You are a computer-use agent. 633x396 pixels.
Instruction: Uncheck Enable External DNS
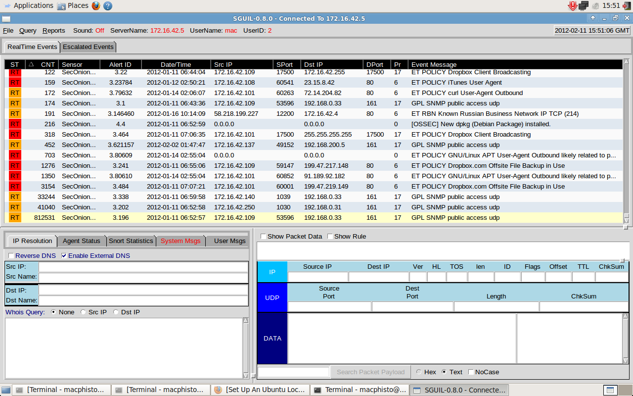point(64,256)
